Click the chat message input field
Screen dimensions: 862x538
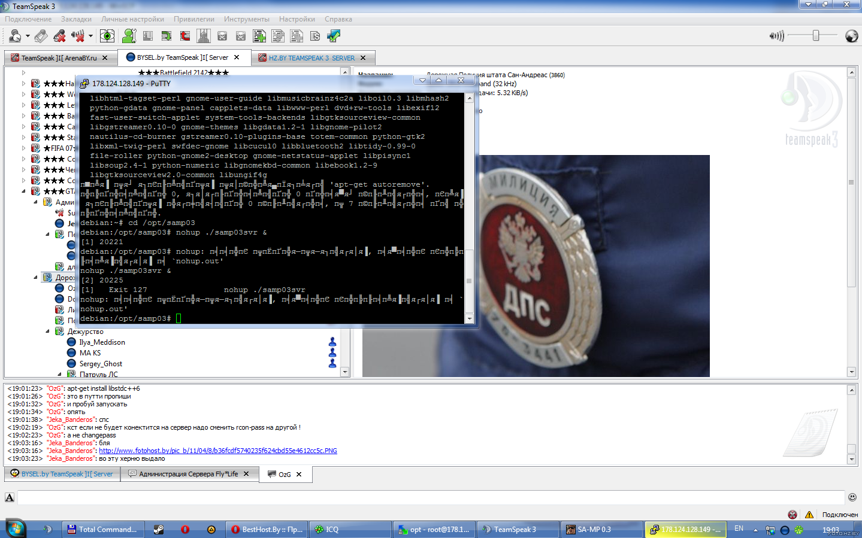tap(431, 497)
